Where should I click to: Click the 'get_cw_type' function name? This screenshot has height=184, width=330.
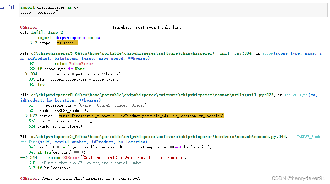pyautogui.click(x=296, y=95)
